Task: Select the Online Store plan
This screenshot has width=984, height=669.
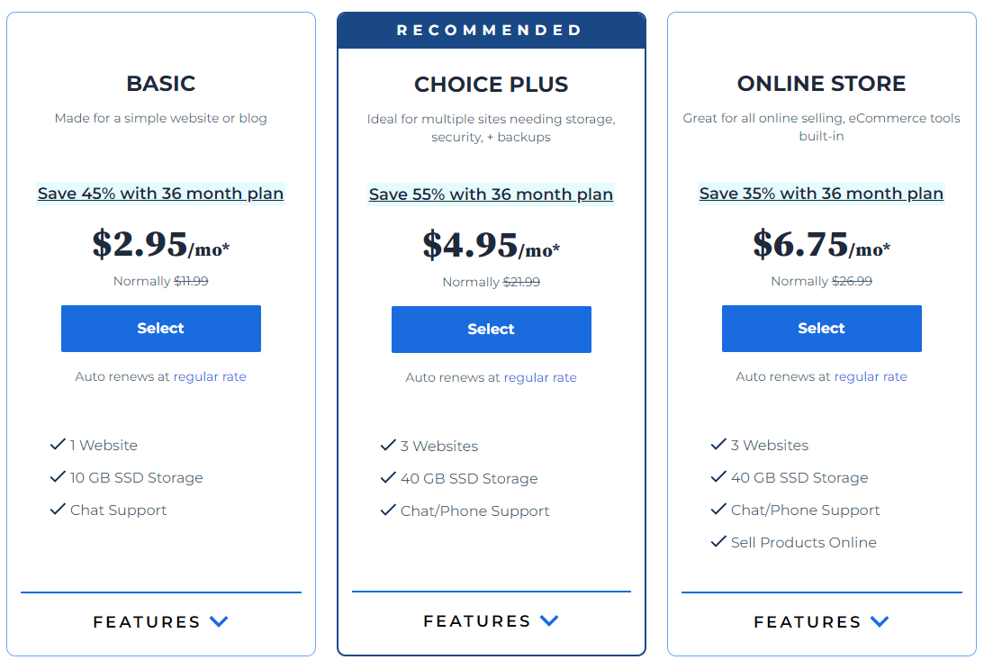Action: pos(821,329)
